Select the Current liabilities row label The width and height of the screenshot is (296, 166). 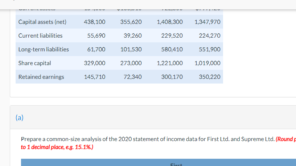40,35
